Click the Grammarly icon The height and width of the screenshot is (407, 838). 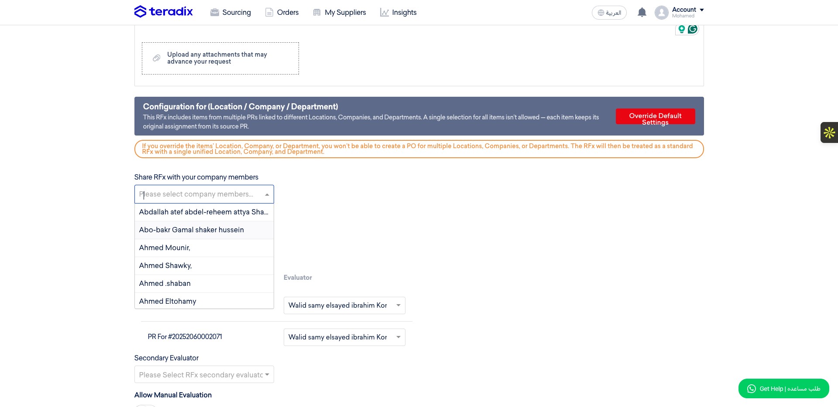[x=692, y=29]
